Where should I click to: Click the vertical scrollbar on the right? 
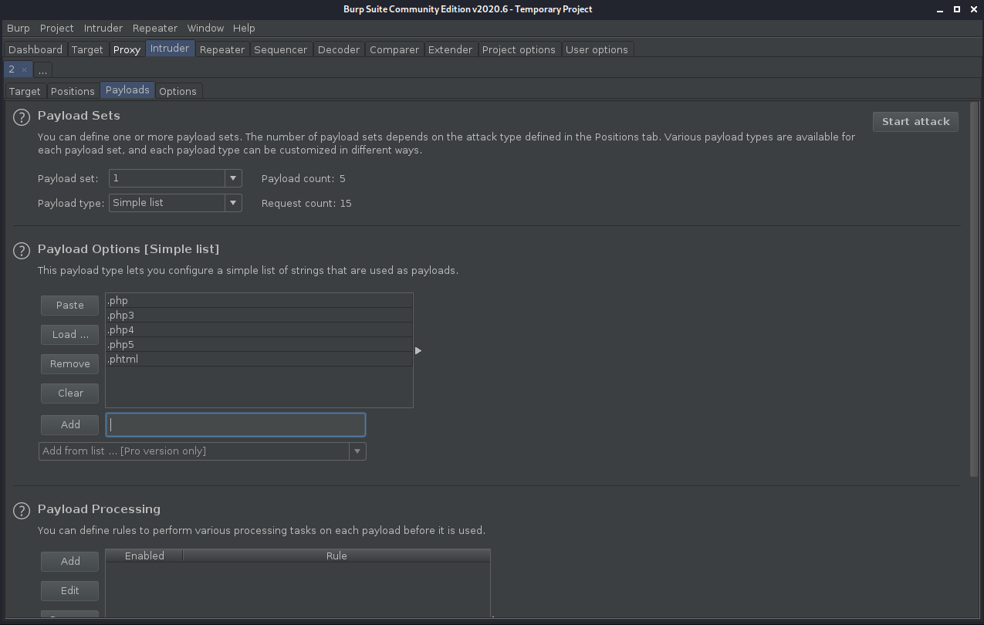pos(974,289)
